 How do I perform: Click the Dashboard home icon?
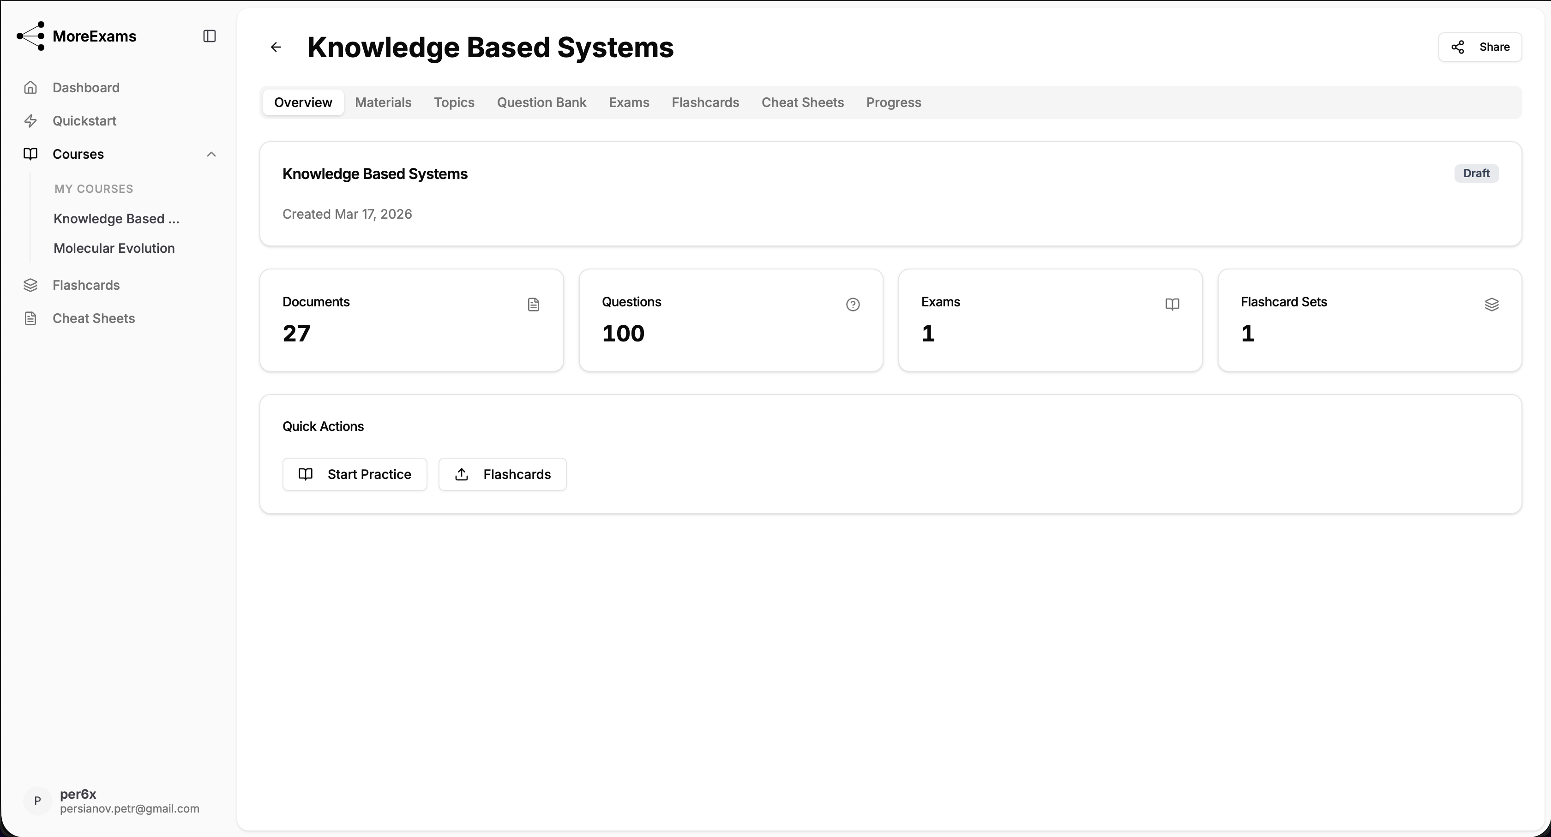pos(31,88)
